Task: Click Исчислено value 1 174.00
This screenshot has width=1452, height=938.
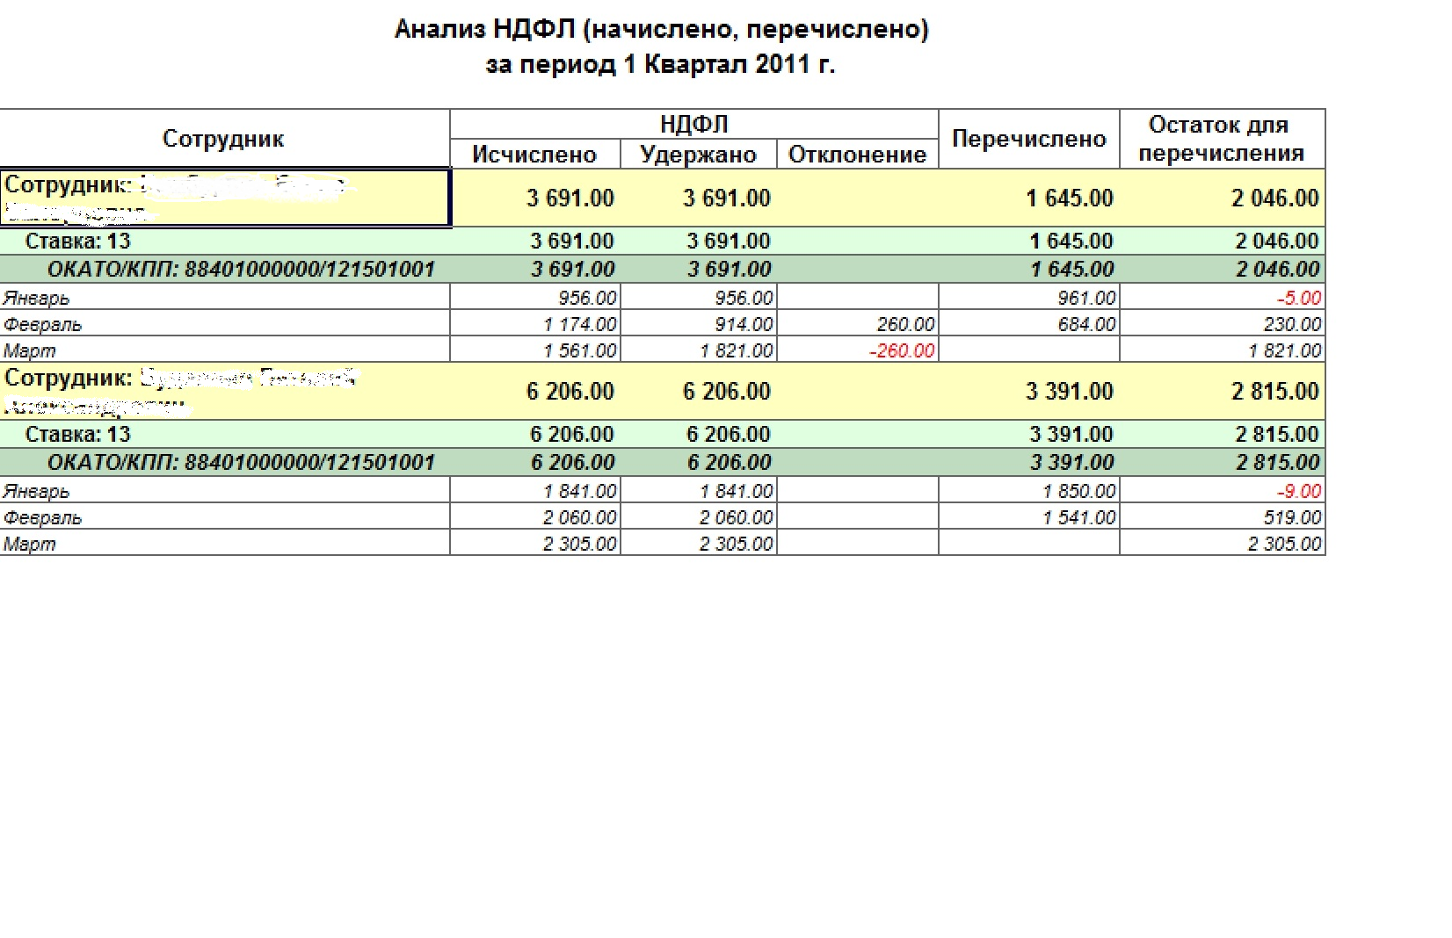Action: click(579, 323)
